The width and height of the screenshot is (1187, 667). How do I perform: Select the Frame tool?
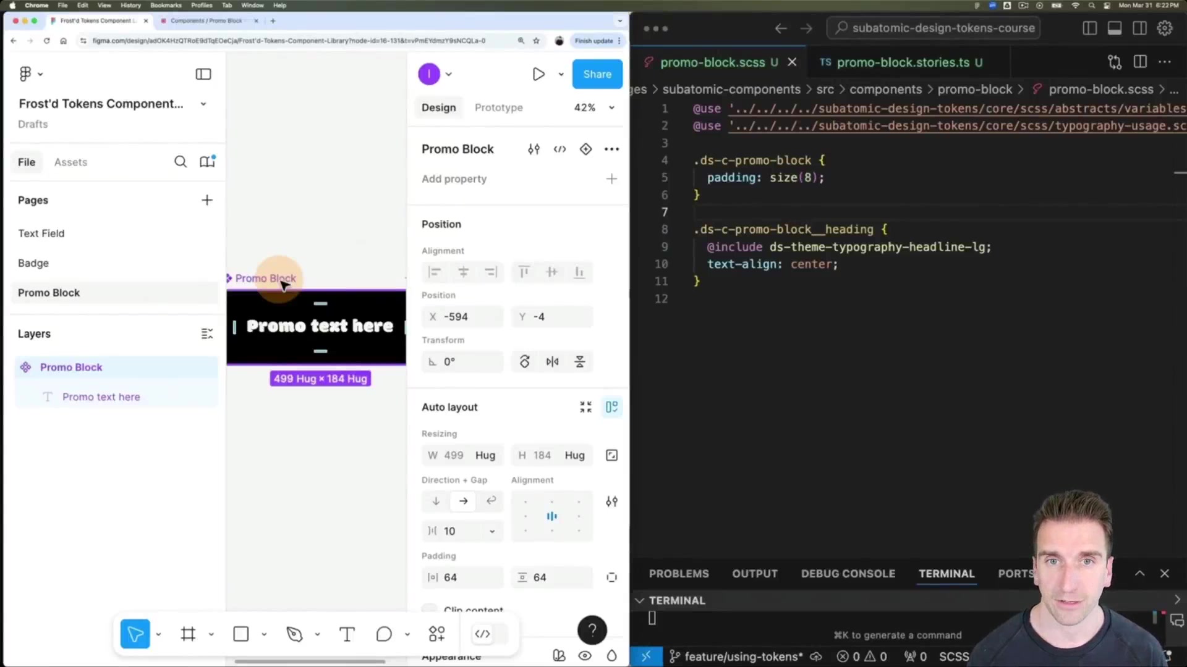pyautogui.click(x=189, y=634)
